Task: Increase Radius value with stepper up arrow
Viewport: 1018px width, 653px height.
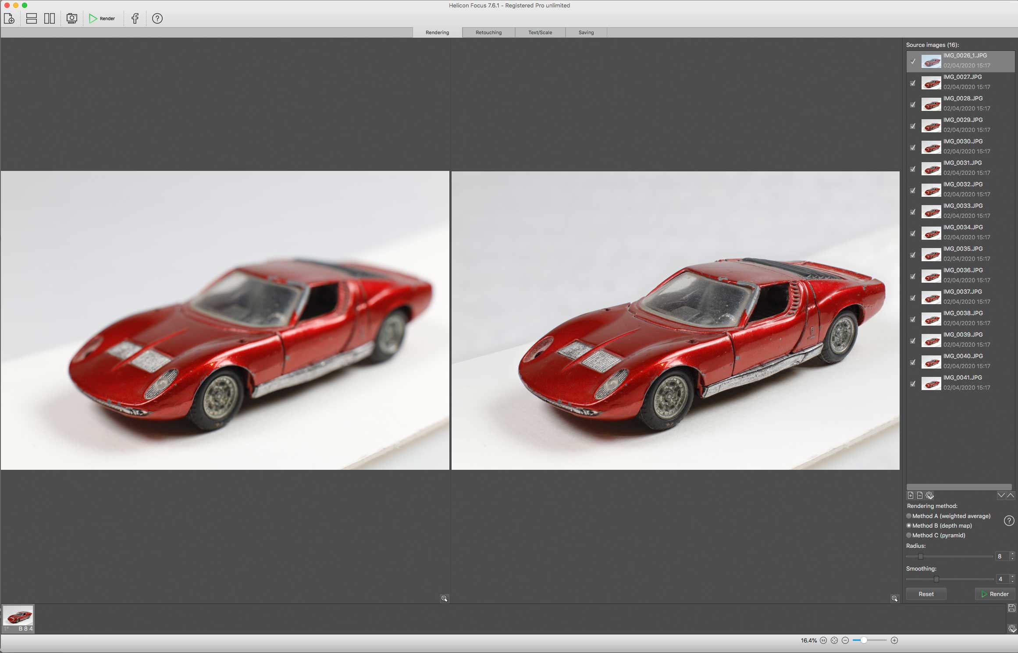Action: pyautogui.click(x=1012, y=554)
